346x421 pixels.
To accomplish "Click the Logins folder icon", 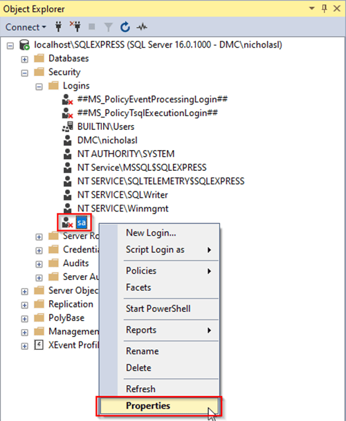I will [53, 86].
